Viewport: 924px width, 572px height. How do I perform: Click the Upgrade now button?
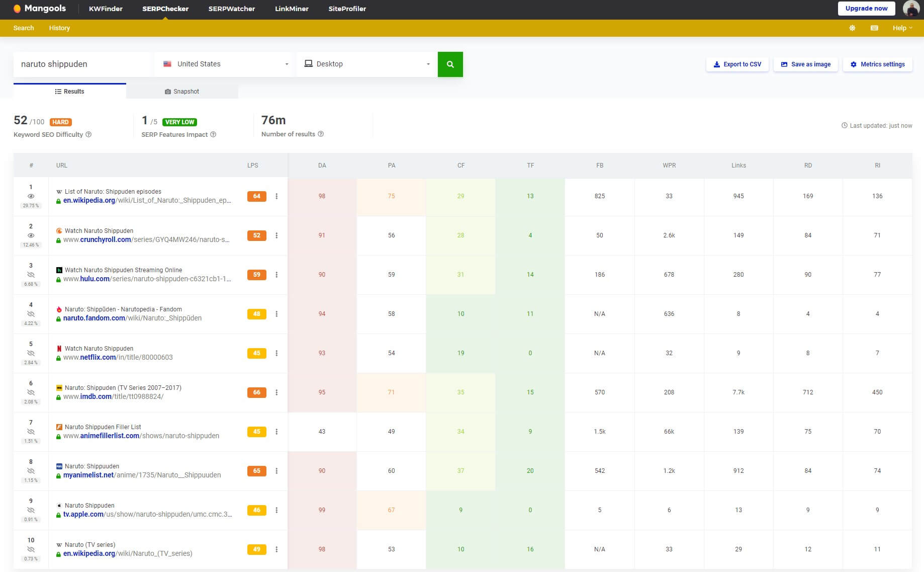point(866,9)
